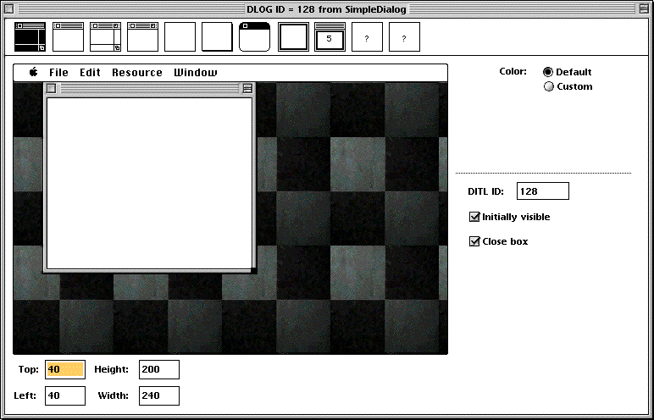Click the white dialog preview content area
This screenshot has height=420, width=654.
click(x=148, y=183)
